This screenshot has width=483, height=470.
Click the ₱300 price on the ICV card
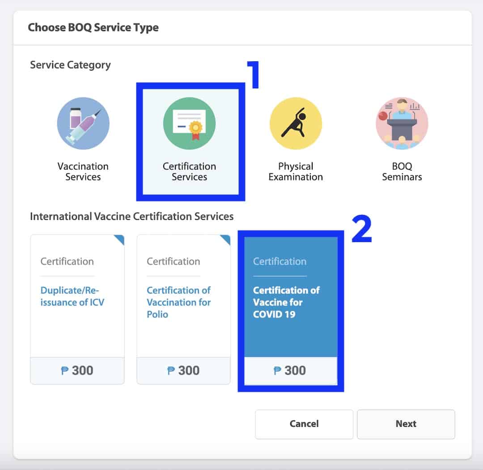click(x=77, y=370)
